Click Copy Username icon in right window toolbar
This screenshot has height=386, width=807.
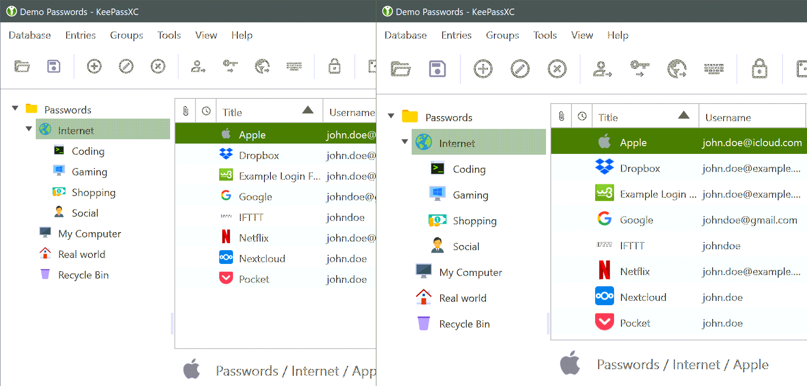point(602,69)
